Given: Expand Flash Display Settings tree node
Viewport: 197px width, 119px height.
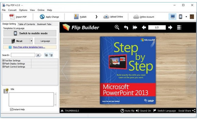Looking at the screenshot, I should click(x=3, y=63).
